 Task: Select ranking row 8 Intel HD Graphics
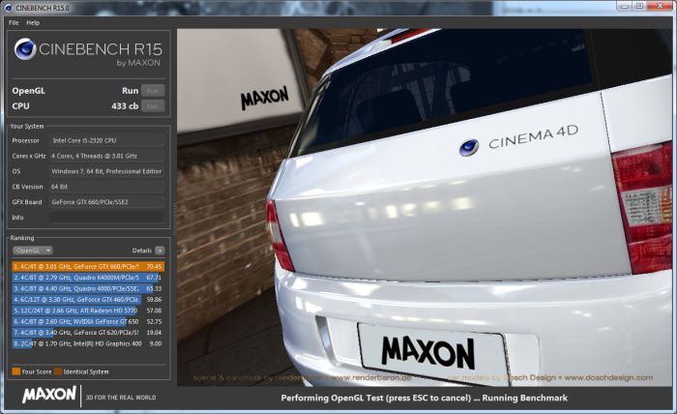click(88, 343)
